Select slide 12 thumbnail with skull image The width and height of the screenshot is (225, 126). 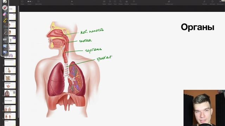click(x=10, y=93)
